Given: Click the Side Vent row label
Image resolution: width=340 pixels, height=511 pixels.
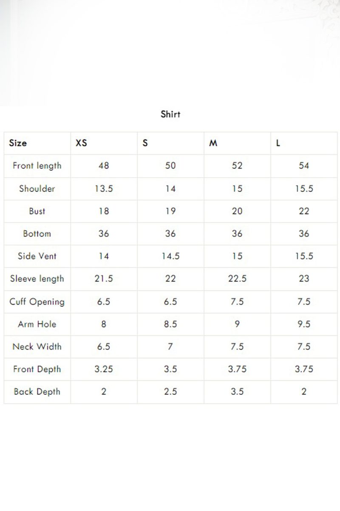Looking at the screenshot, I should tap(37, 256).
